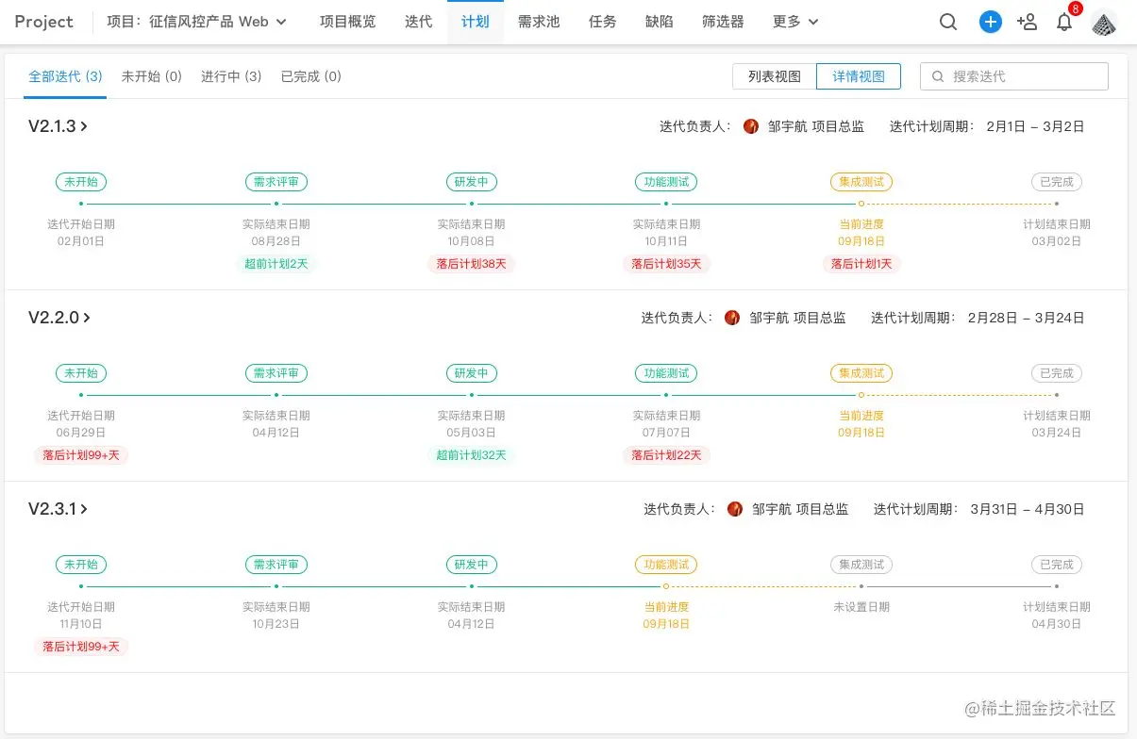Open the 缺陷 tab
The height and width of the screenshot is (739, 1137).
tap(660, 22)
